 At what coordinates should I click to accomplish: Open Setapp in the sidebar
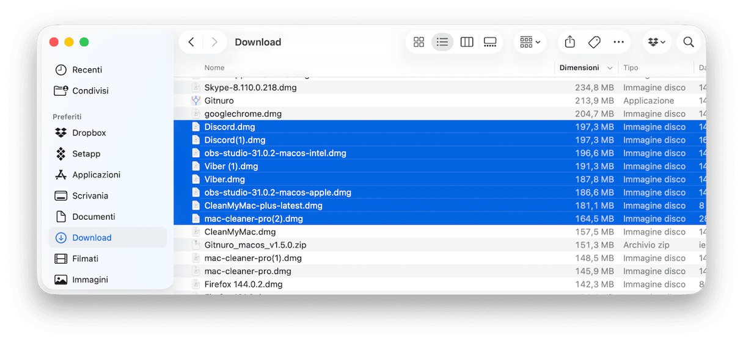108,154
